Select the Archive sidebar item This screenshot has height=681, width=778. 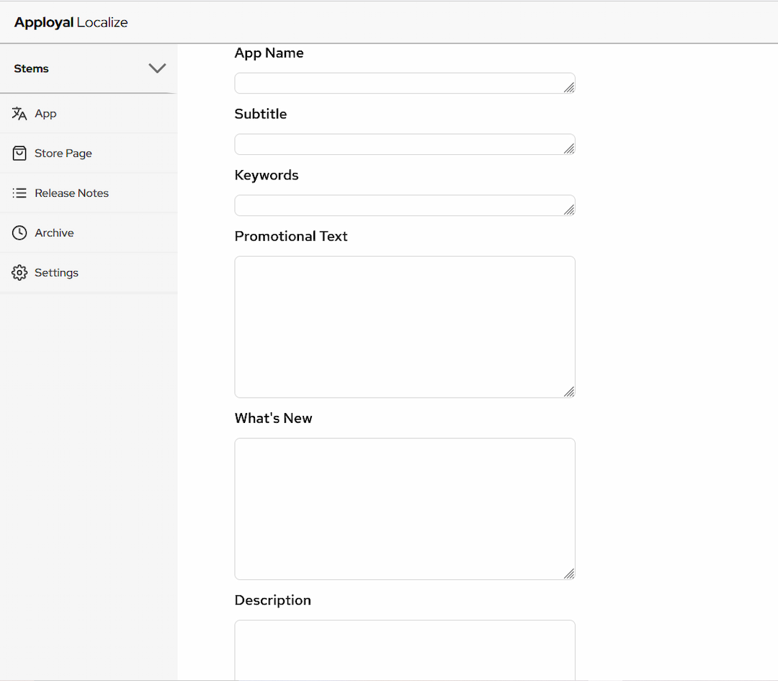tap(54, 233)
